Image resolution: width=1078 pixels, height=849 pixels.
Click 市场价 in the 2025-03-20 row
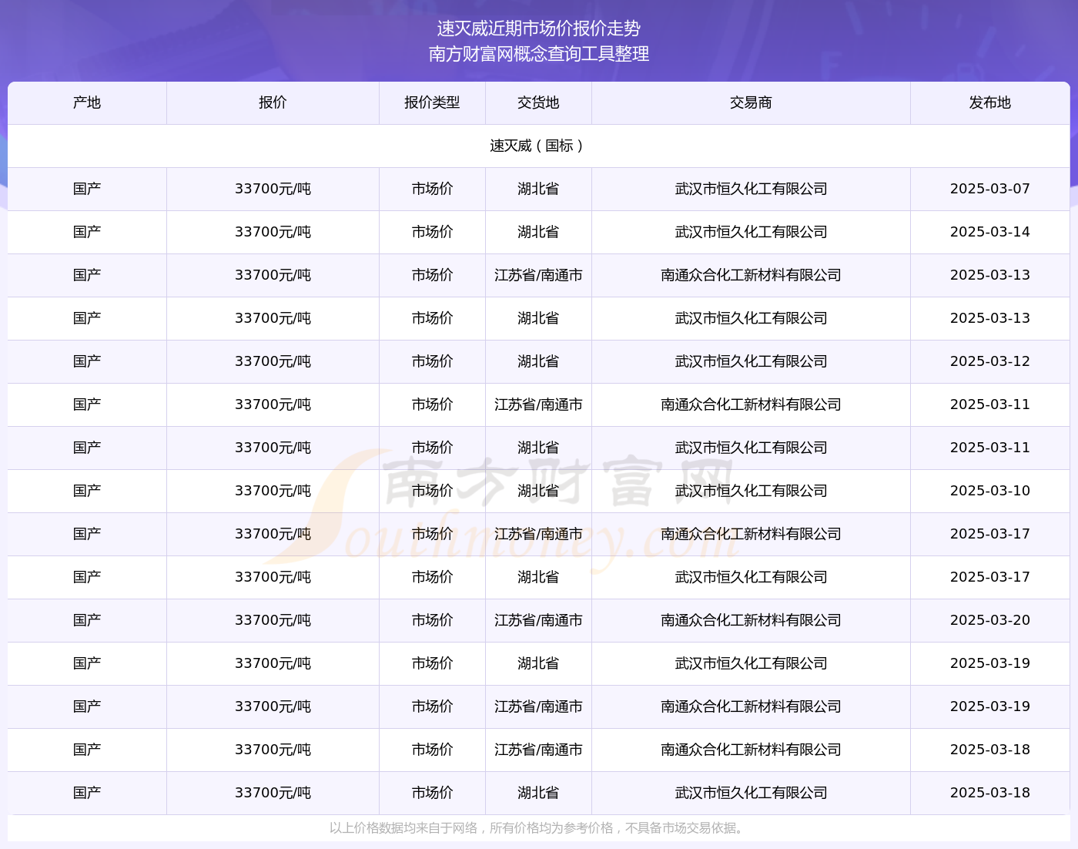pos(432,620)
